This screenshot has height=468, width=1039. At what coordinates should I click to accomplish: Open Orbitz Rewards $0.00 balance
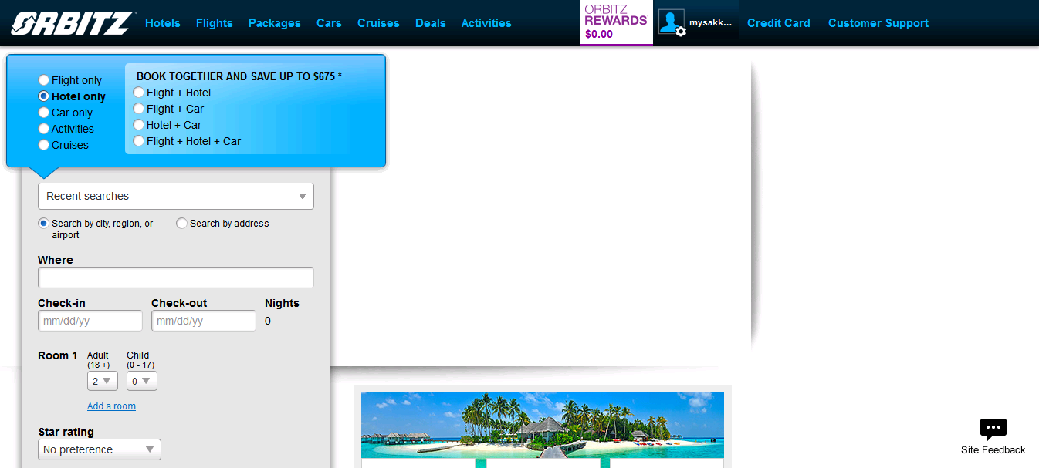coord(616,22)
